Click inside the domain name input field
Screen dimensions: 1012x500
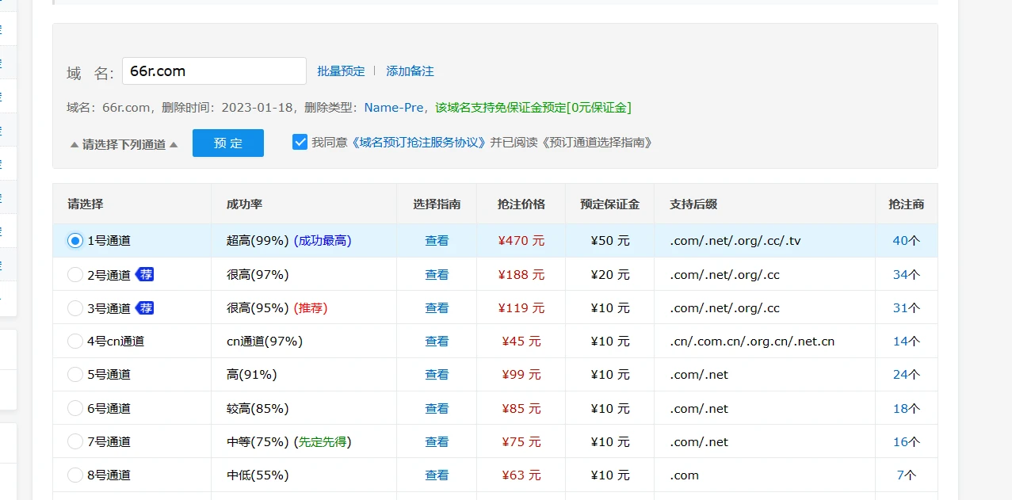(x=214, y=71)
